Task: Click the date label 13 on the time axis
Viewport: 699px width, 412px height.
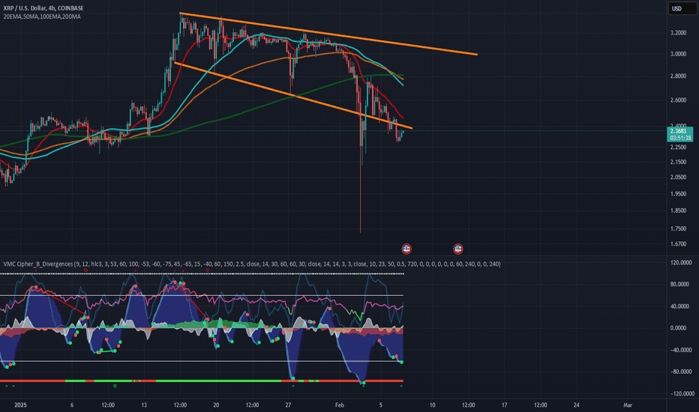Action: [x=144, y=405]
